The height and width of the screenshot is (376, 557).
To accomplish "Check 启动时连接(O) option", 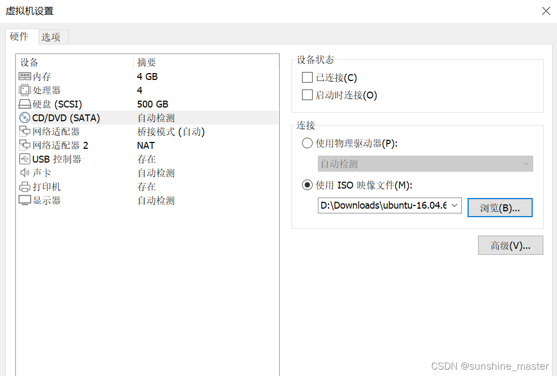I will coord(307,94).
